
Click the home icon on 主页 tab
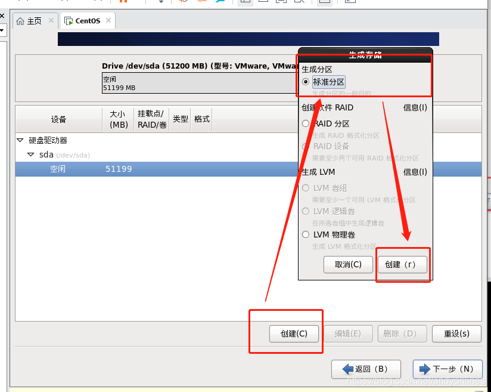click(x=20, y=21)
